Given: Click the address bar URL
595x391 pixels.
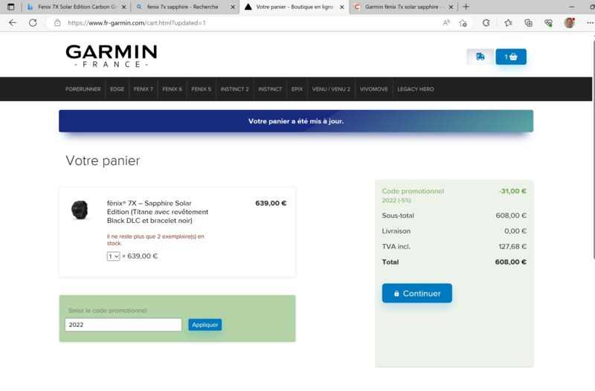Looking at the screenshot, I should coord(137,23).
